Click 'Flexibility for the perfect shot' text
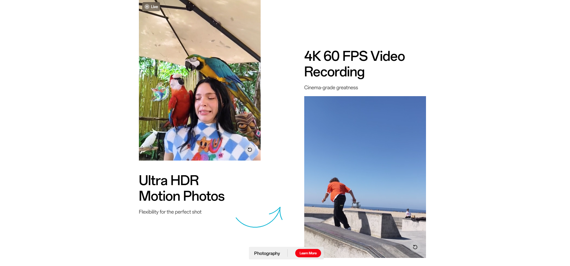 point(170,212)
